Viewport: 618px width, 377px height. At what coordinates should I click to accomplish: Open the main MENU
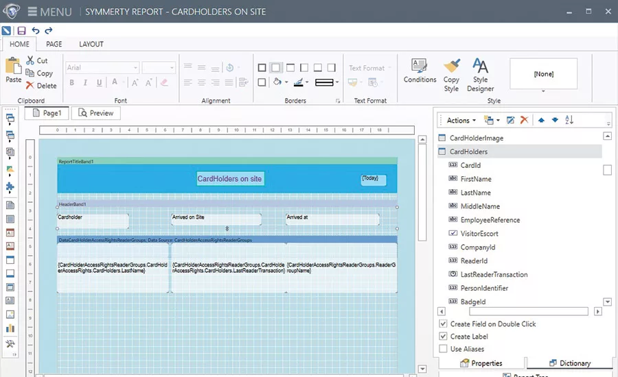[49, 12]
